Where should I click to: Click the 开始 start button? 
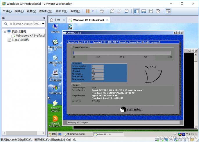click(52, 134)
